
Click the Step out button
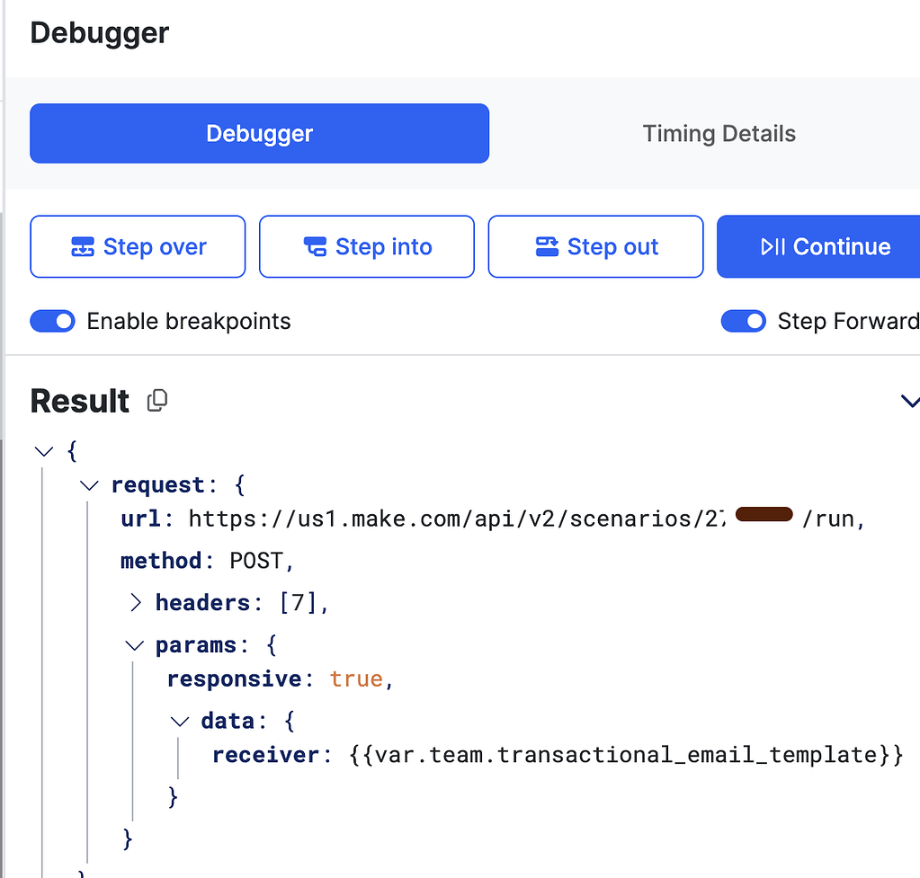click(594, 246)
